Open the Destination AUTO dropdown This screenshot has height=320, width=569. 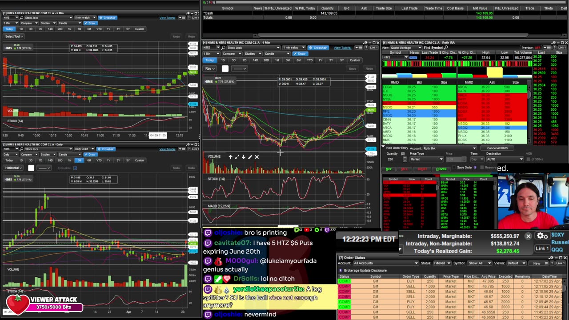click(504, 159)
